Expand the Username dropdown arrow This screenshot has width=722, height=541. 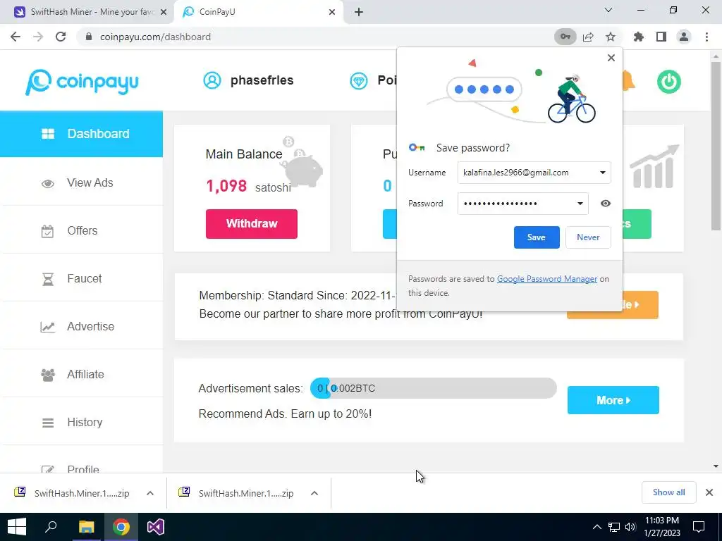[x=602, y=173]
